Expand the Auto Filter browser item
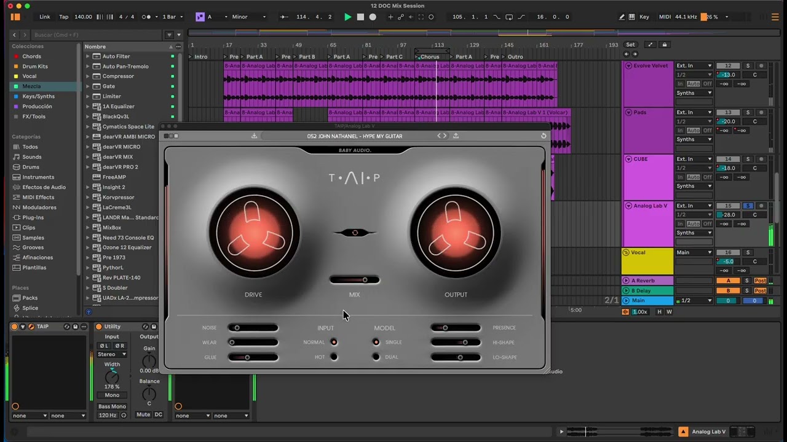 pyautogui.click(x=88, y=56)
